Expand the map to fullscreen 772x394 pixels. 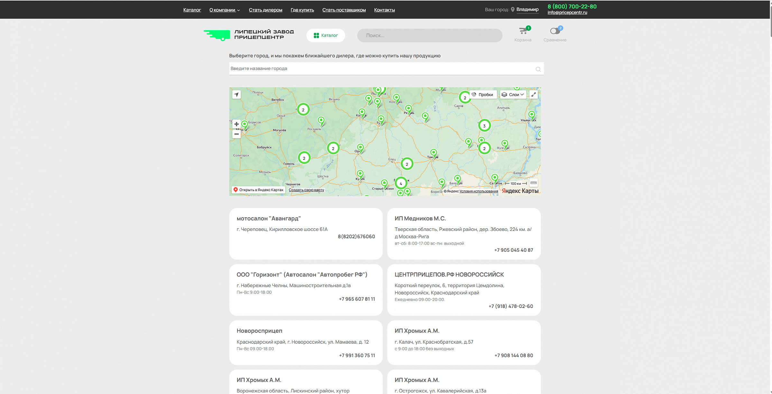[533, 94]
